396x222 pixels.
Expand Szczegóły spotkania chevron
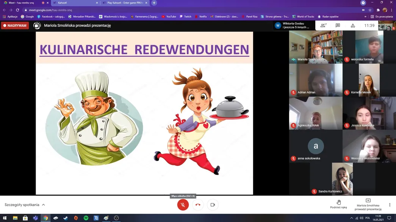coord(44,205)
